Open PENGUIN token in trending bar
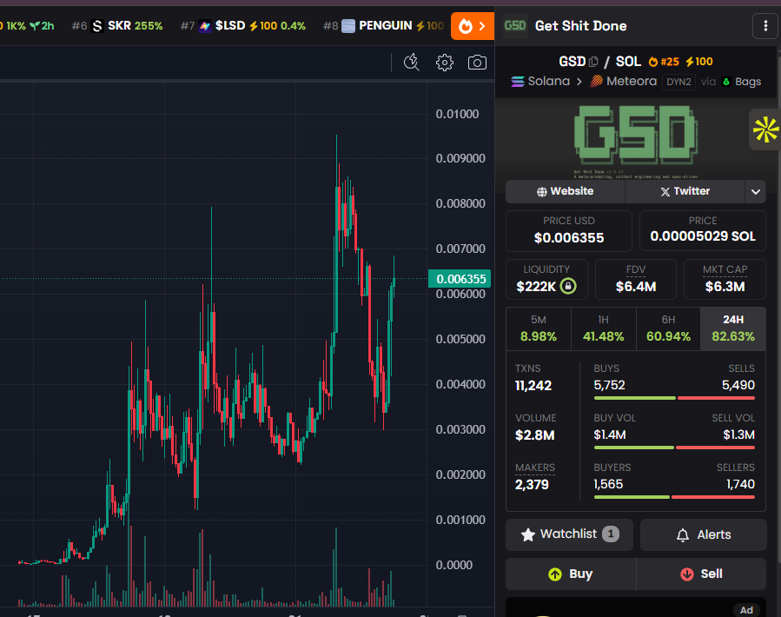 click(x=383, y=26)
